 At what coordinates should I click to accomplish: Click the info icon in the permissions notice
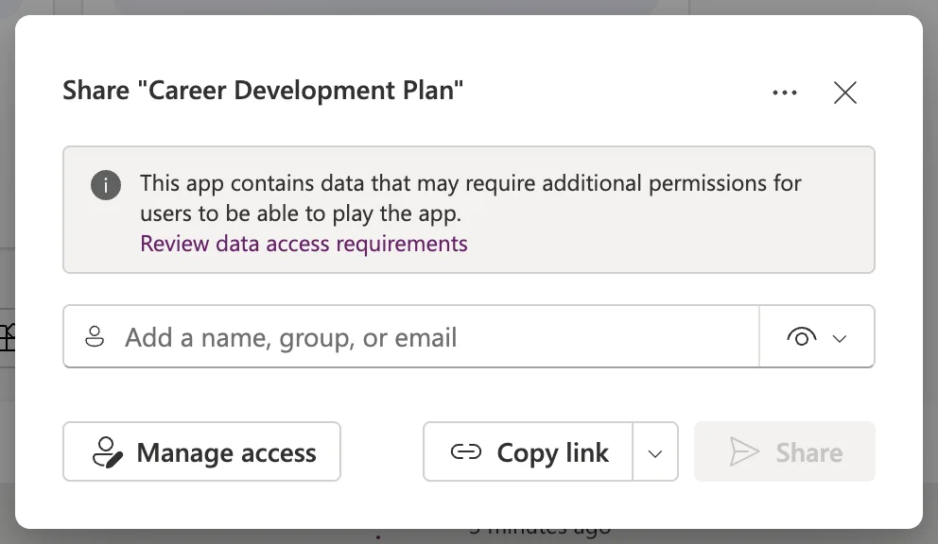pos(106,185)
